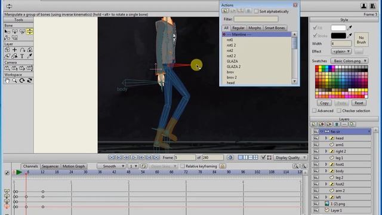The width and height of the screenshot is (382, 215).
Task: Open the plain Effect dropdown
Action: tap(341, 51)
